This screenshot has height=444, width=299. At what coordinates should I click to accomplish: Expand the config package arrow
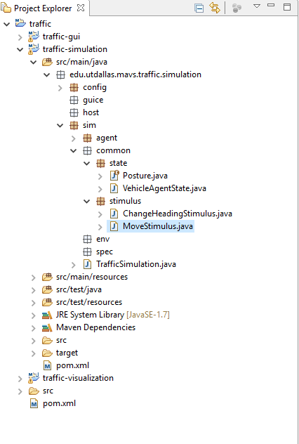[x=60, y=88]
